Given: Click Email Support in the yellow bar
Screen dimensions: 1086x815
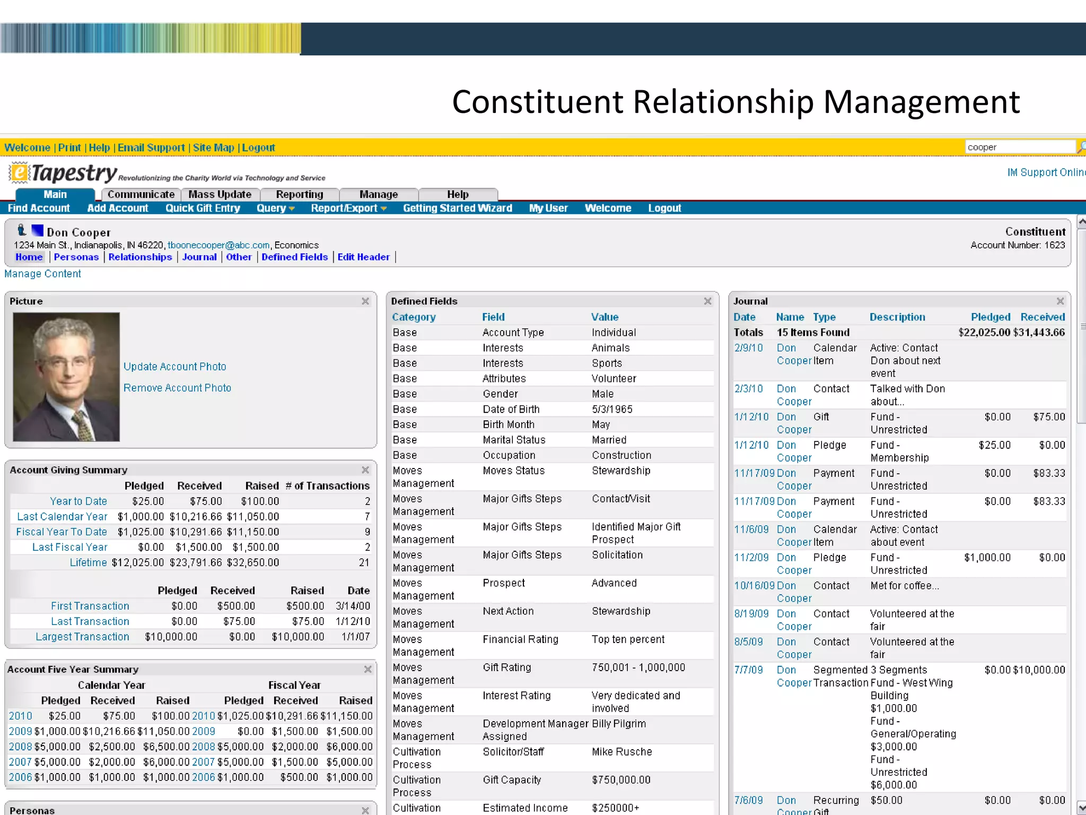Looking at the screenshot, I should pyautogui.click(x=151, y=148).
